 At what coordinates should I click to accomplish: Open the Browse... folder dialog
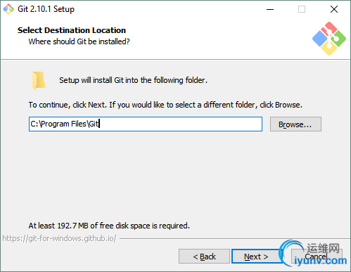coord(295,124)
